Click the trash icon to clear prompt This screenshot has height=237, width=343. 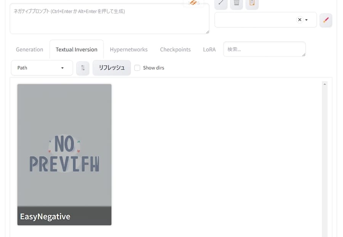point(236,3)
